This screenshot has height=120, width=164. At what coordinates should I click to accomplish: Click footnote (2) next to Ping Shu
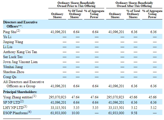point(18,31)
